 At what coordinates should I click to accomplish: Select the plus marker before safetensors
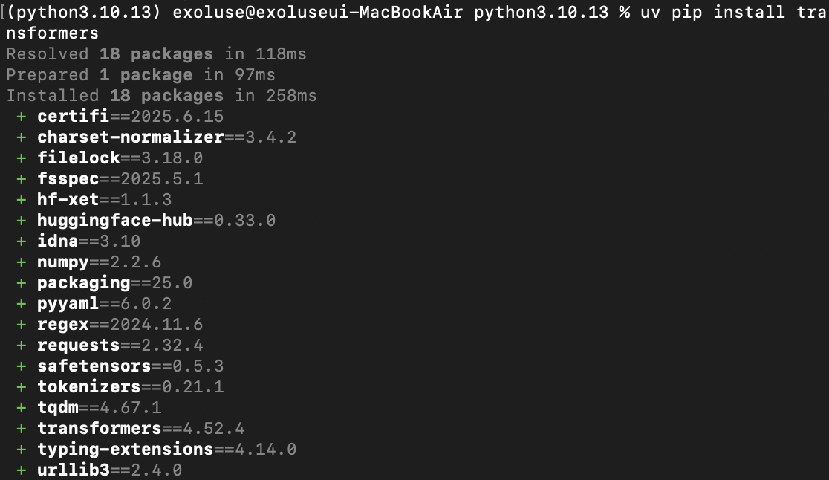(21, 366)
